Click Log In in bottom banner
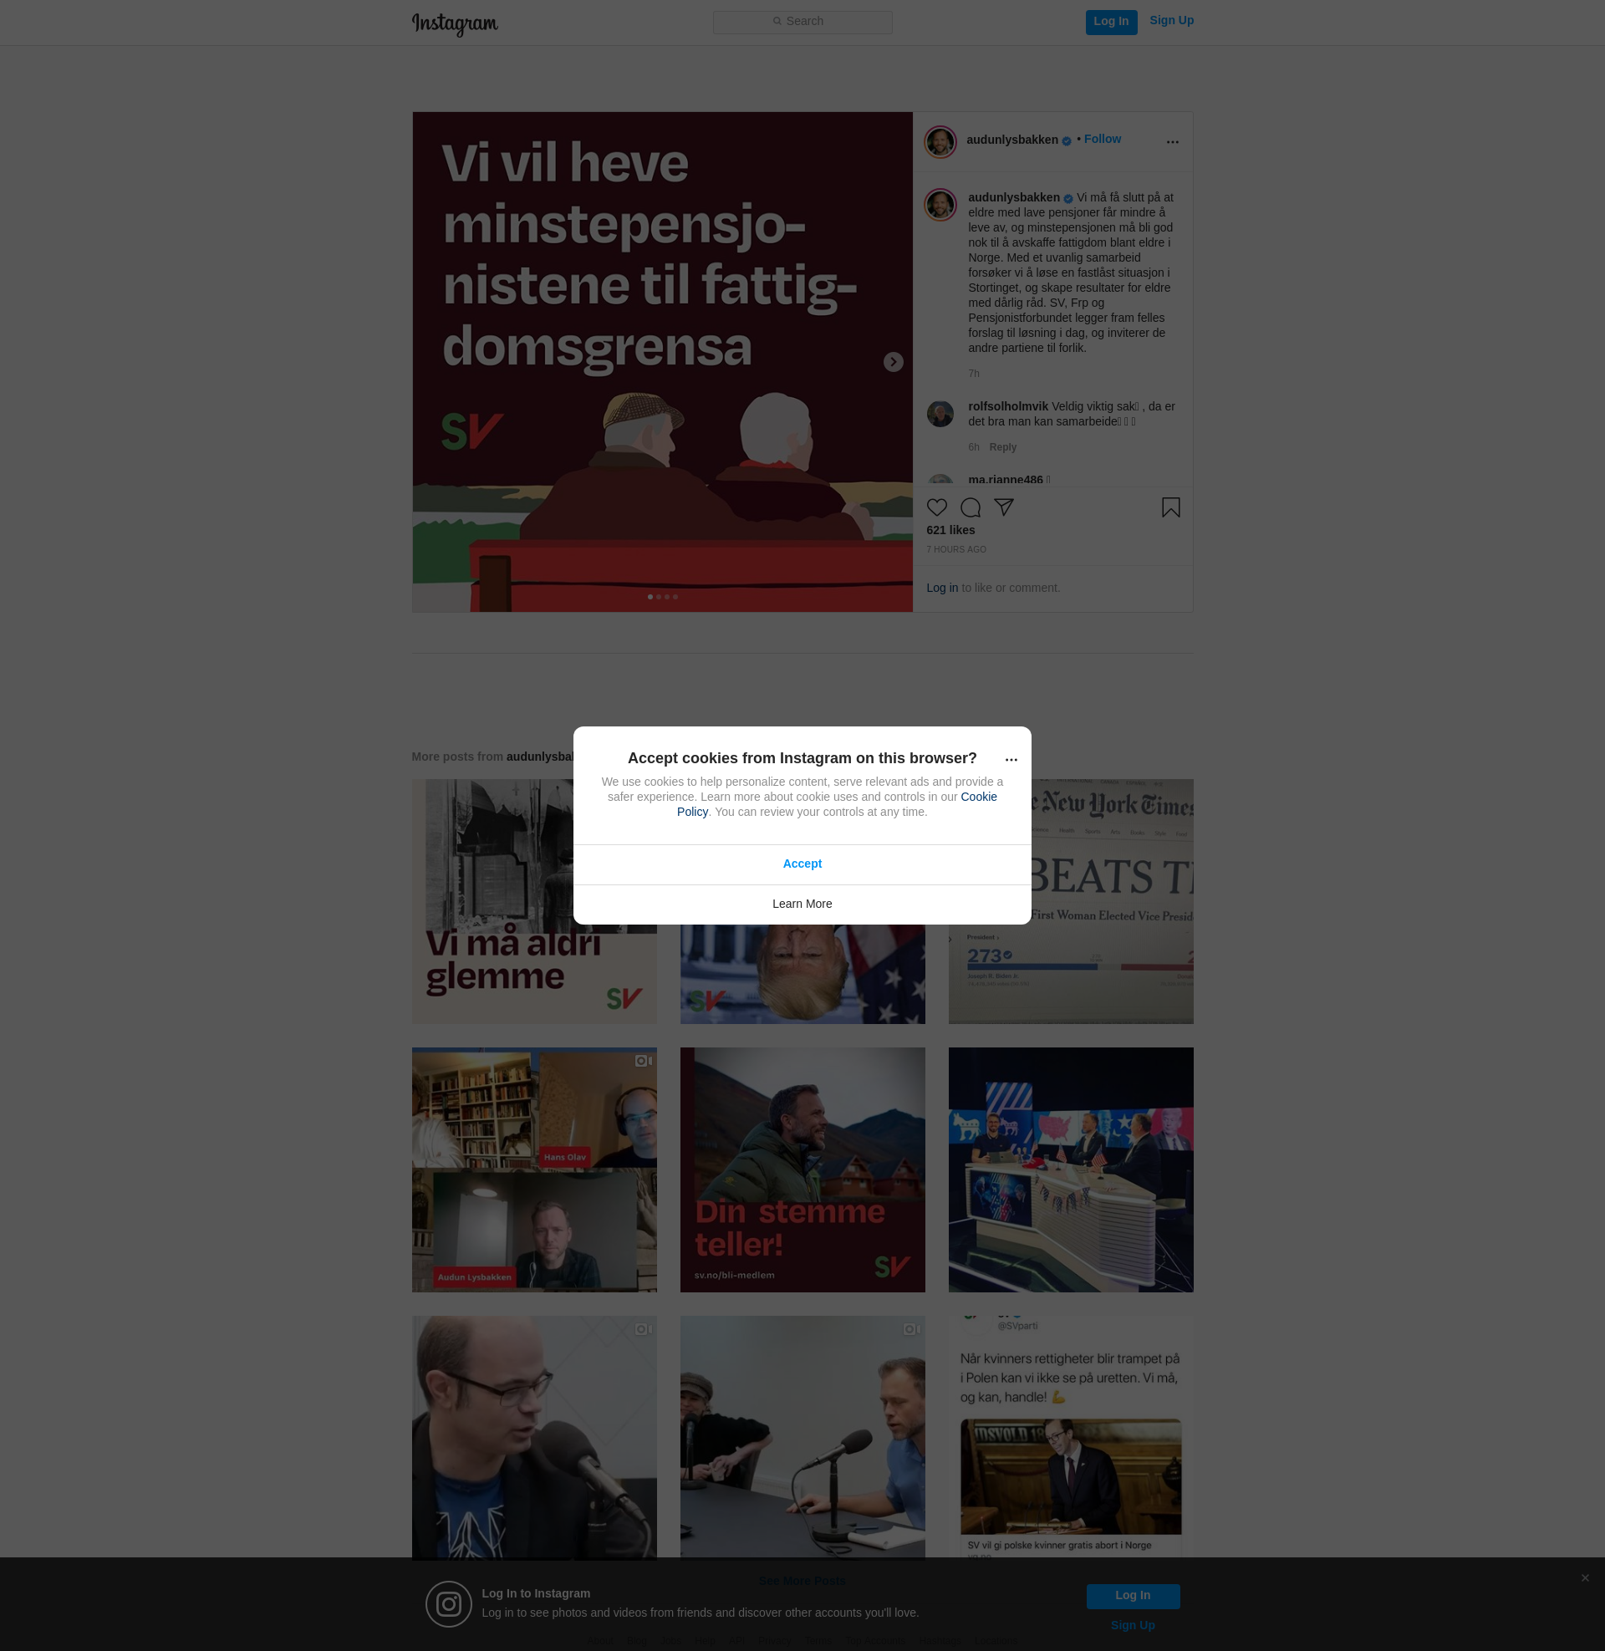The width and height of the screenshot is (1605, 1651). 1132,1595
